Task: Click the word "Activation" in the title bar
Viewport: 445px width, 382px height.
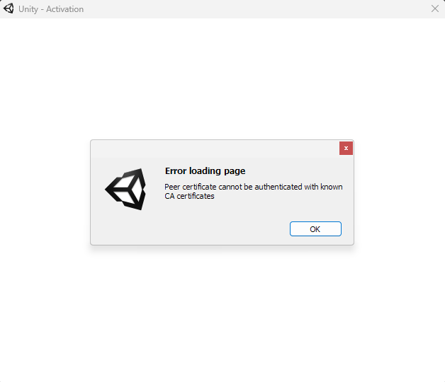Action: (x=65, y=9)
